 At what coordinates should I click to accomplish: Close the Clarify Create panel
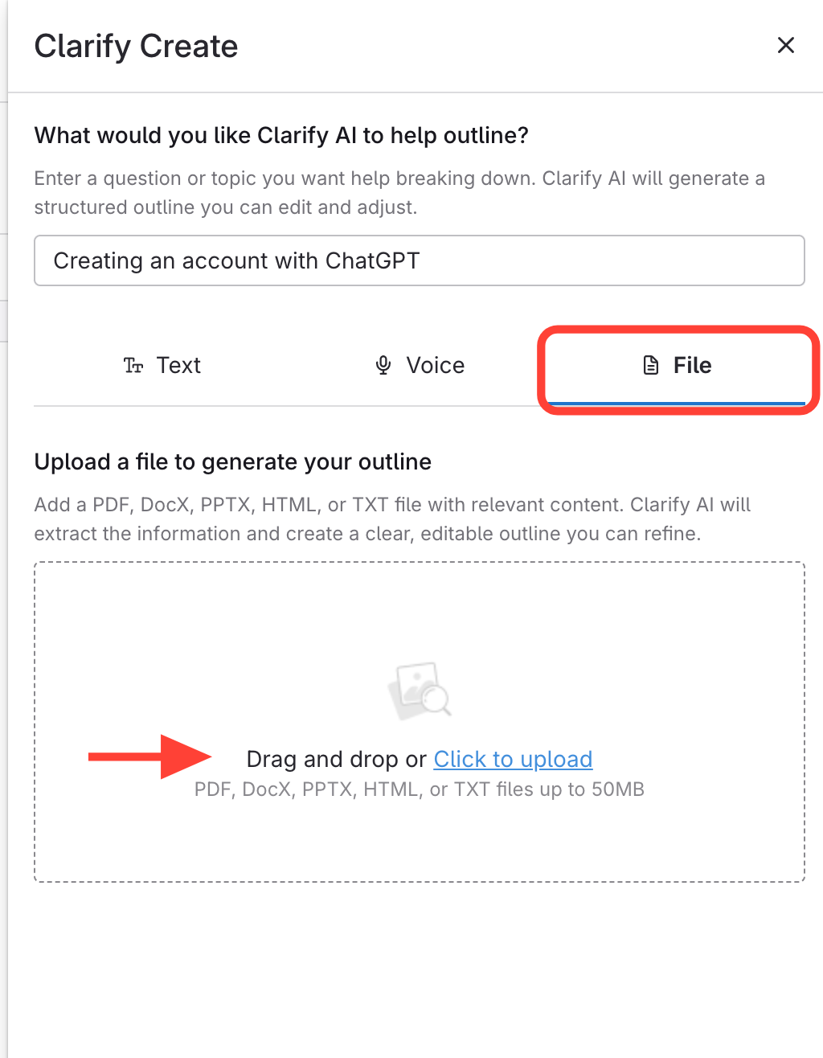pos(785,46)
